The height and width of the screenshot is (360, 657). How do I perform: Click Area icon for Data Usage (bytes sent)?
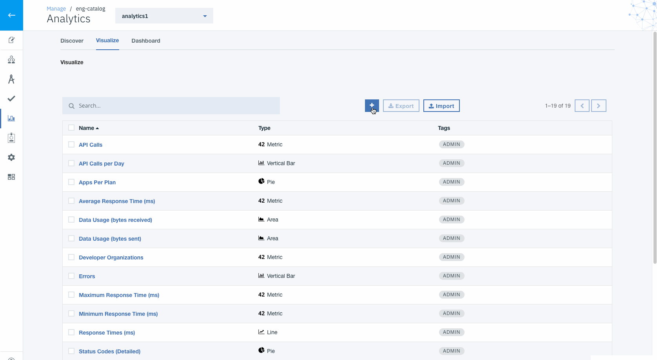click(x=261, y=238)
